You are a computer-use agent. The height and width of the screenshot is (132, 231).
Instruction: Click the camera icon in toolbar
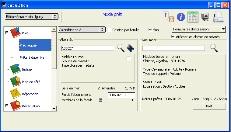click(x=205, y=17)
